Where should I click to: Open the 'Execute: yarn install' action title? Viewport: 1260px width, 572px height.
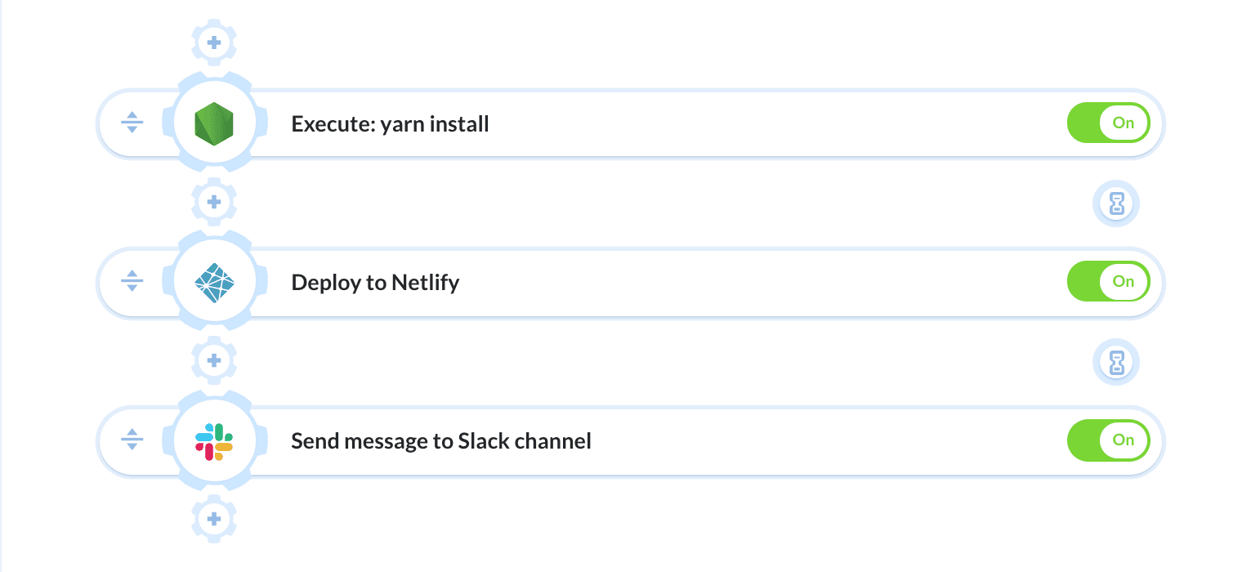(390, 124)
